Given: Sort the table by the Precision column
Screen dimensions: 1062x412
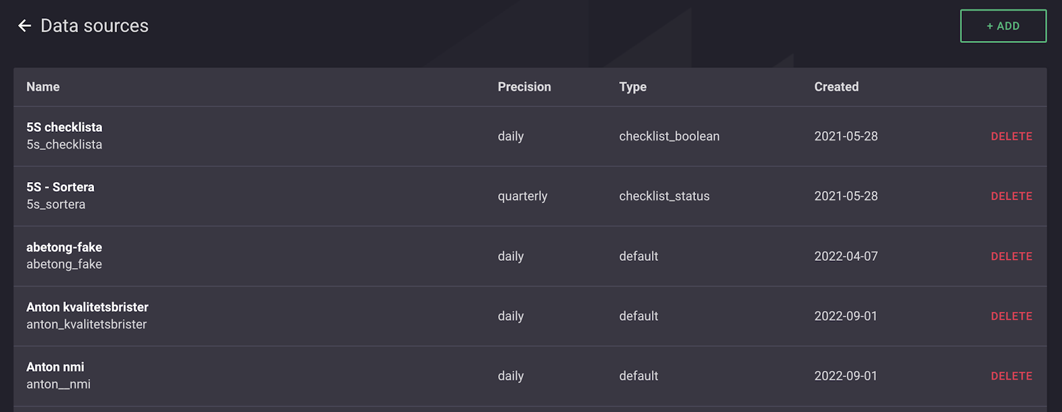Looking at the screenshot, I should [524, 87].
